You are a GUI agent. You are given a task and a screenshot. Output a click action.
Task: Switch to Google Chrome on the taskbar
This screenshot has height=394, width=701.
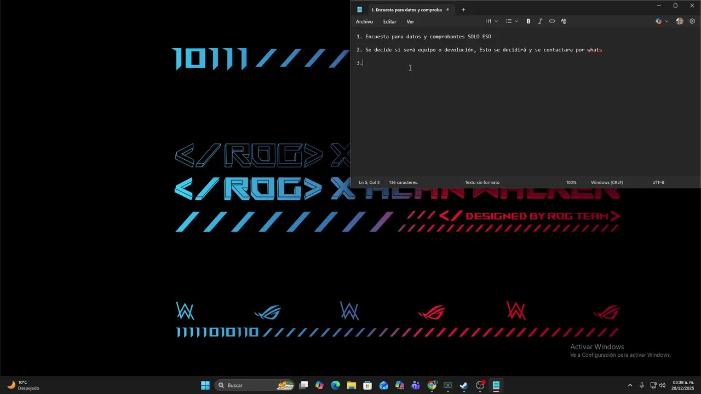pos(432,385)
